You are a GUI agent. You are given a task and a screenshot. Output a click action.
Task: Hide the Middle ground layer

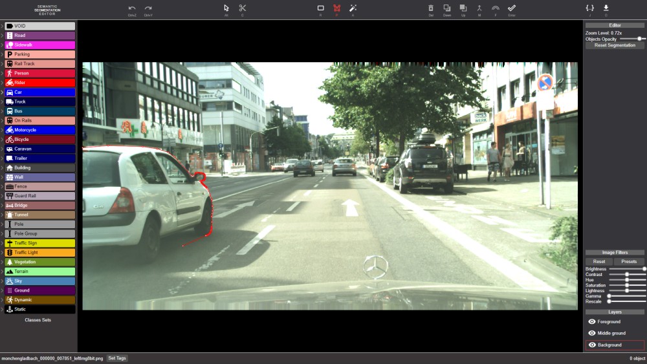click(x=591, y=333)
